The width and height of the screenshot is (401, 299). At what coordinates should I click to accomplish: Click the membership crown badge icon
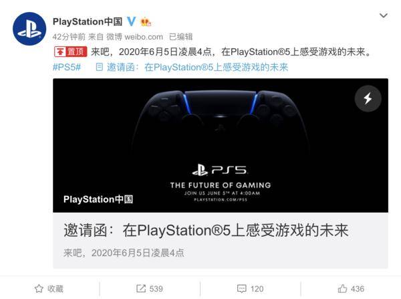[x=146, y=22]
